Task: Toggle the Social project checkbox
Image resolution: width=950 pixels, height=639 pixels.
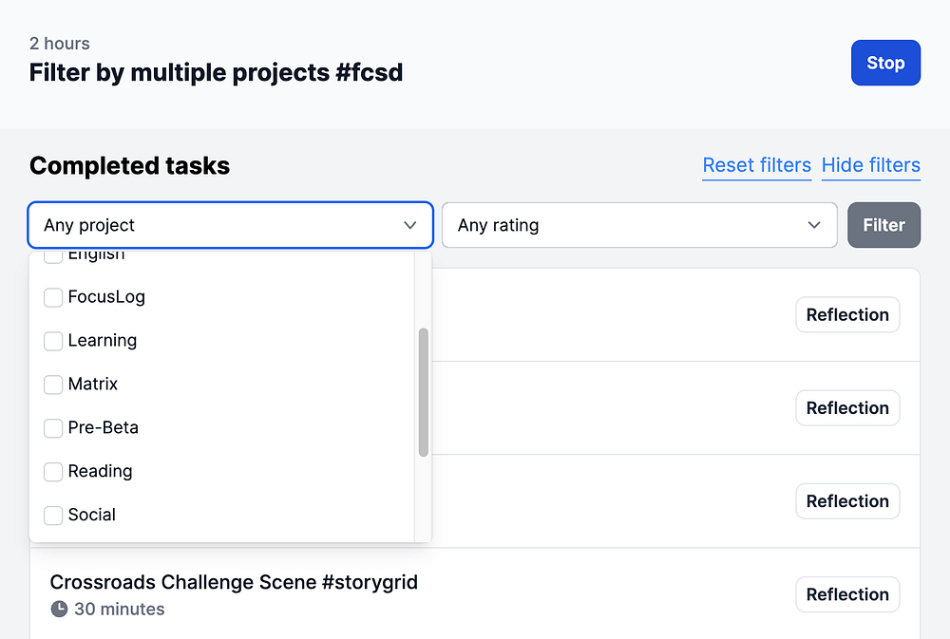Action: pos(53,516)
